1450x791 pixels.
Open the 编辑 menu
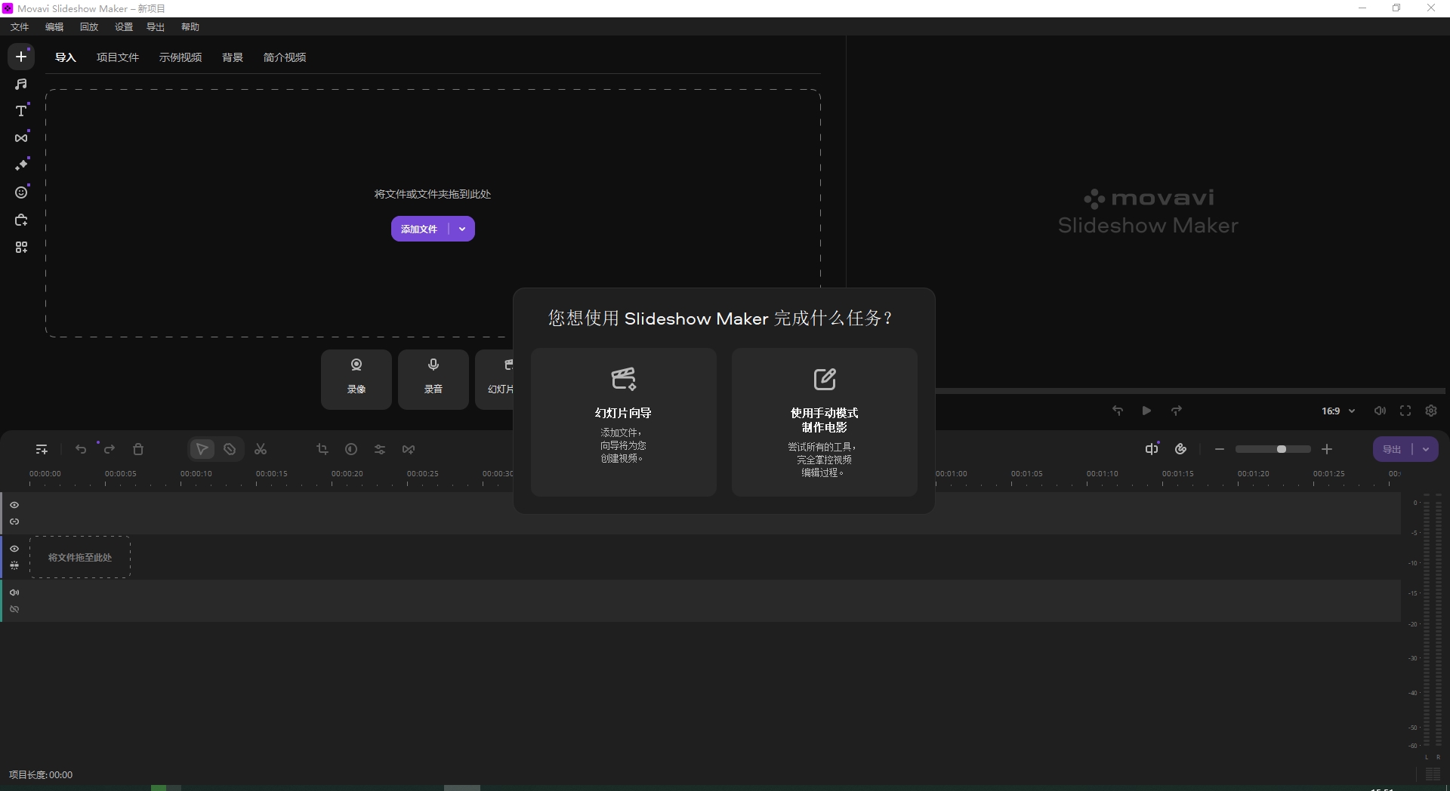(54, 26)
